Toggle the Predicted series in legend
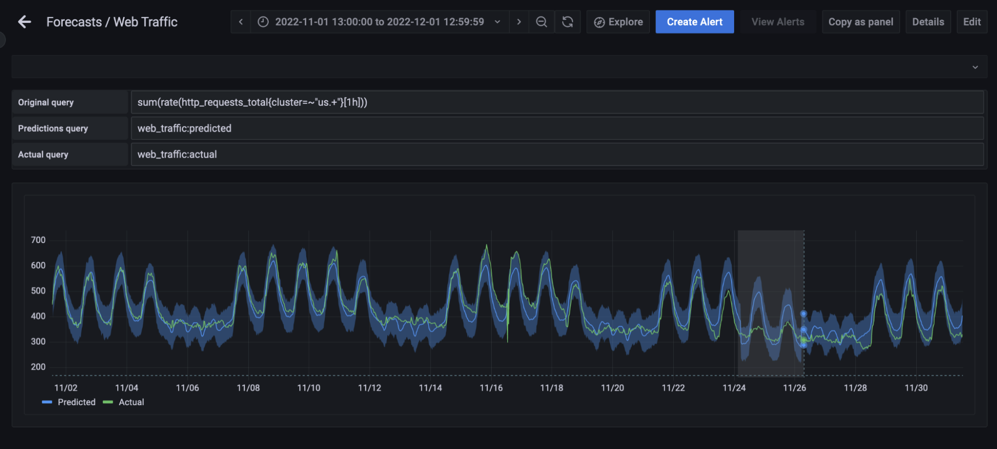The width and height of the screenshot is (997, 449). click(76, 402)
